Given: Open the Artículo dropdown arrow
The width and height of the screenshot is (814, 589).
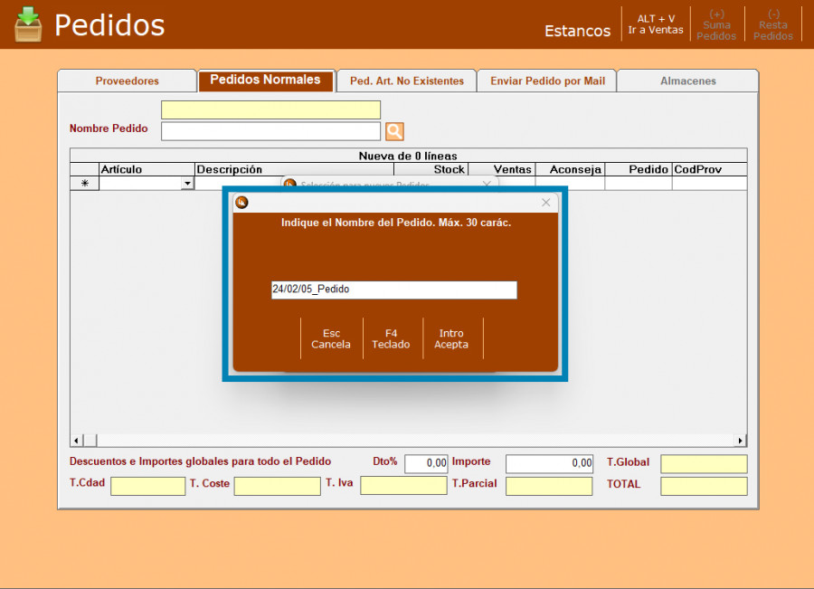Looking at the screenshot, I should pos(187,183).
